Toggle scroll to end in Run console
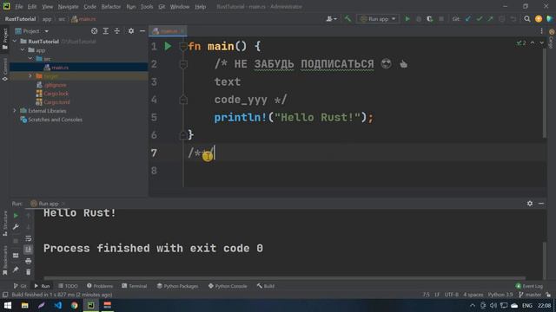Screen dimensions: 556x312 click(29, 250)
